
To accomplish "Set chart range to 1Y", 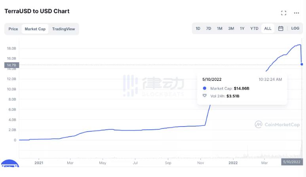I will click(x=242, y=28).
